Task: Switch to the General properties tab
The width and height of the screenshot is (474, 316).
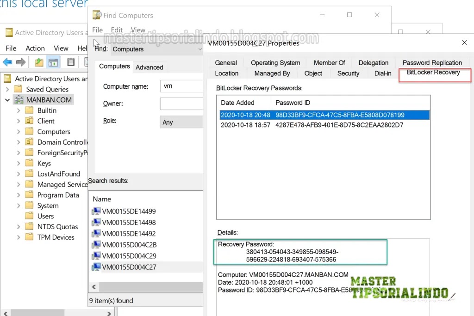Action: (x=226, y=62)
